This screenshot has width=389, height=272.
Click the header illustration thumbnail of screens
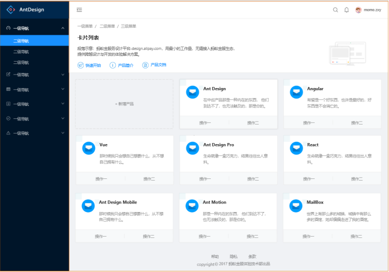coord(347,53)
